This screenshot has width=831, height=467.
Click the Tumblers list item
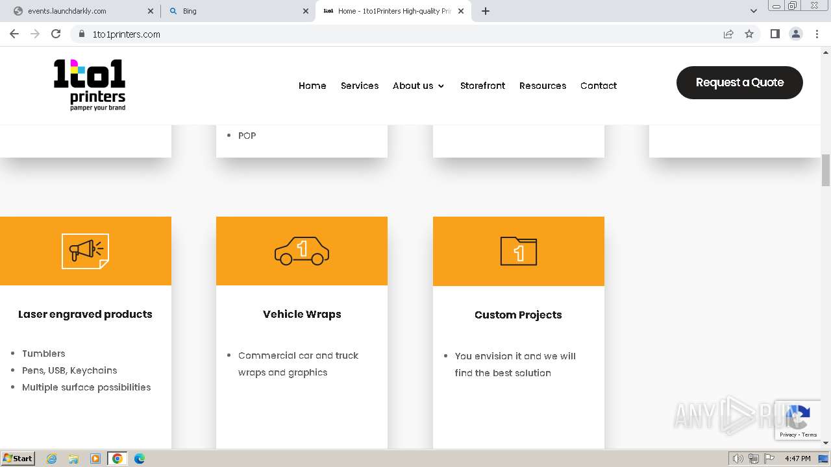pyautogui.click(x=43, y=353)
